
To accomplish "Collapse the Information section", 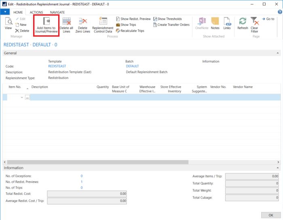I will pos(278,168).
